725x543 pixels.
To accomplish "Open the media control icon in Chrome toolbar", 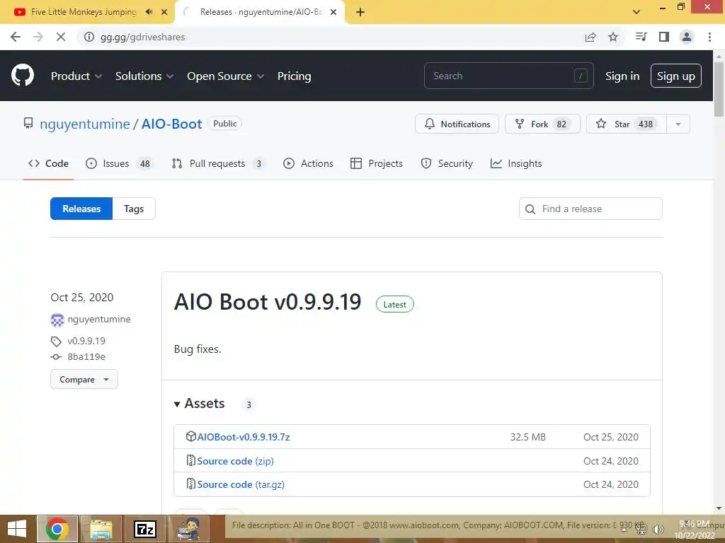I will [x=641, y=37].
